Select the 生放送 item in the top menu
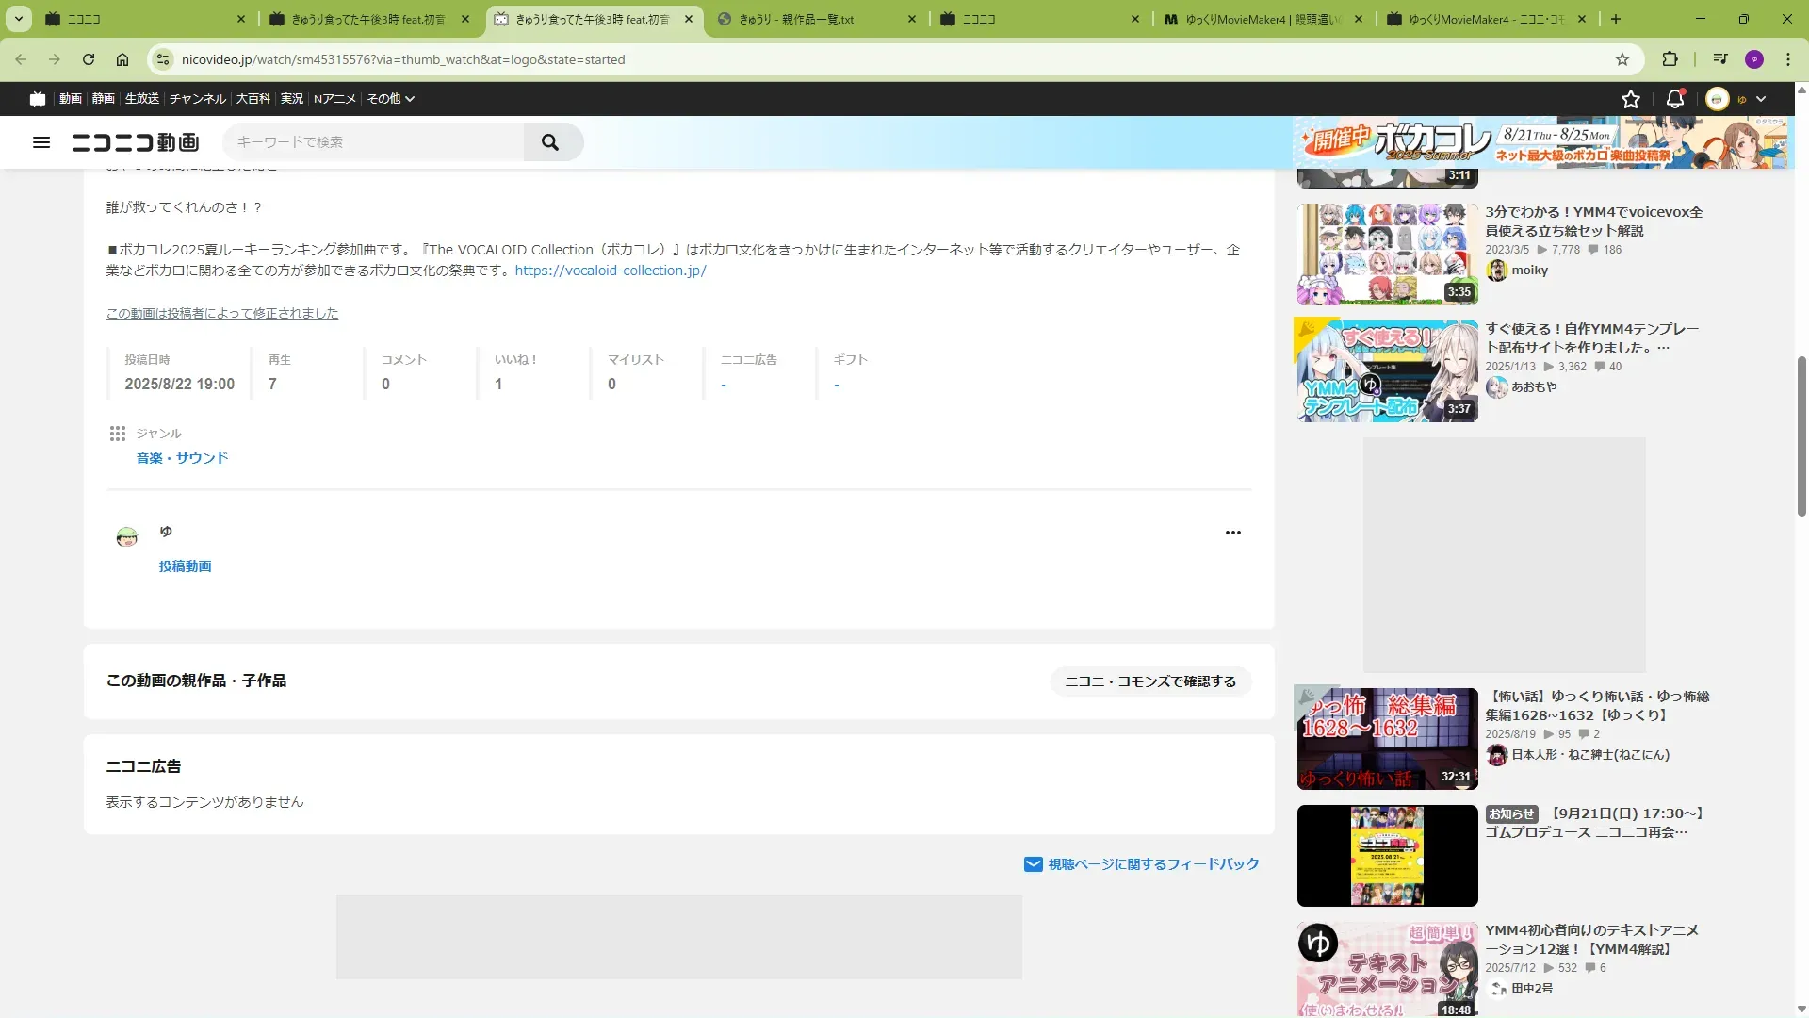The height and width of the screenshot is (1018, 1809). coord(141,99)
